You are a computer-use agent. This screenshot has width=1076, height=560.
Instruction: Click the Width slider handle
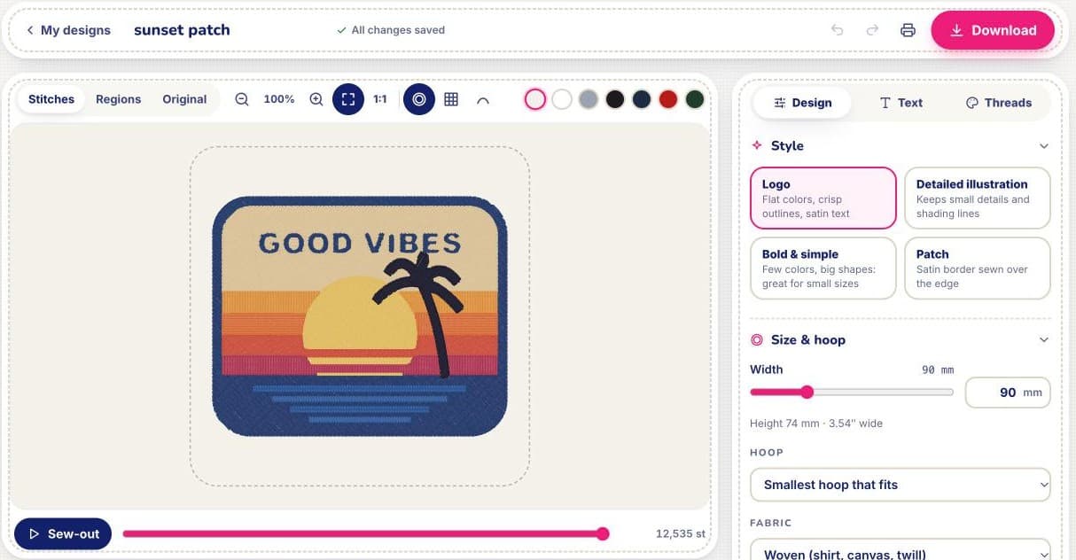point(807,392)
